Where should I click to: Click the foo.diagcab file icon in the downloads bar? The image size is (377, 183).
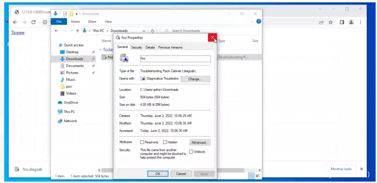coord(17,169)
